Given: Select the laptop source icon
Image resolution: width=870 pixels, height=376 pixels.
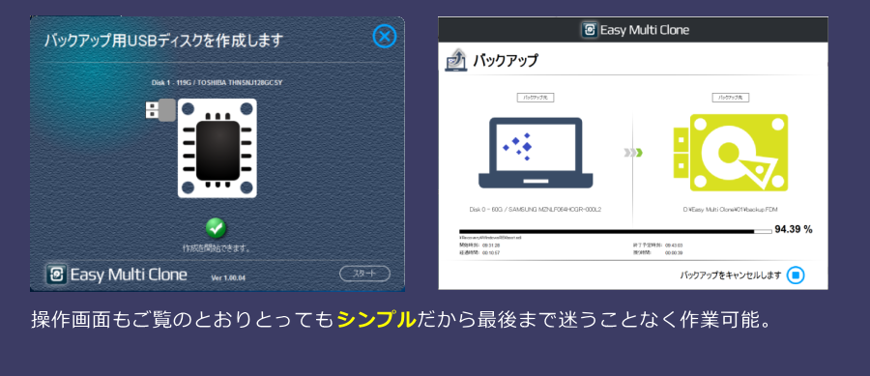Looking at the screenshot, I should tap(536, 153).
